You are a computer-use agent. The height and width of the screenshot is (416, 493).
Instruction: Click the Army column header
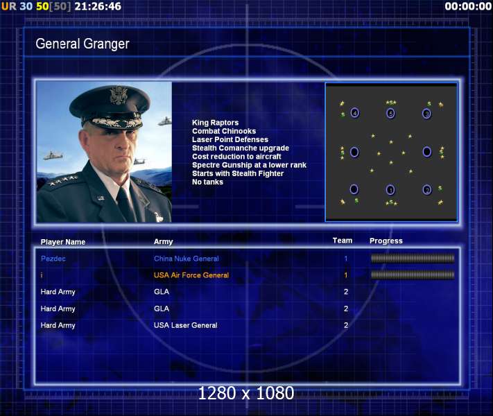(164, 242)
